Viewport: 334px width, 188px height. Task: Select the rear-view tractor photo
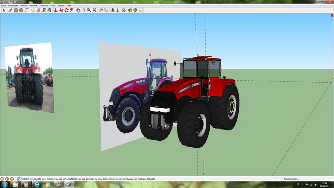pos(29,78)
